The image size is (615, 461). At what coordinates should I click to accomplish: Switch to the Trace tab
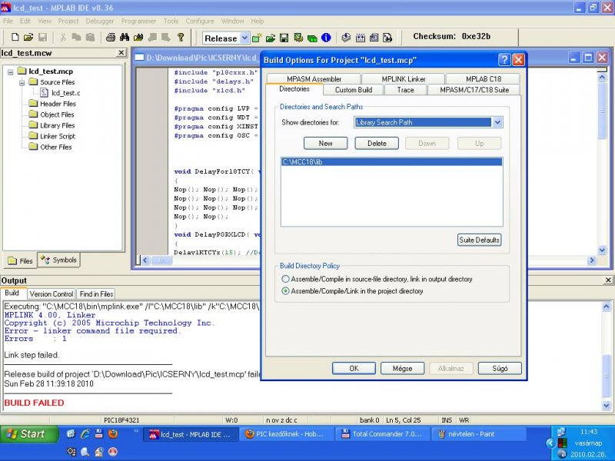tap(405, 90)
